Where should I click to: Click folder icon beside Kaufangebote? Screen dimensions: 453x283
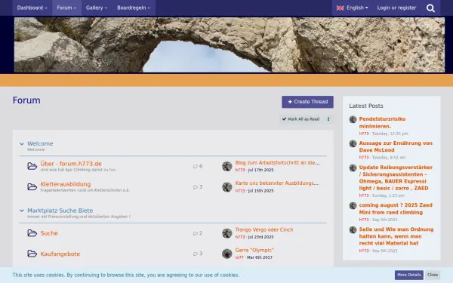point(32,254)
